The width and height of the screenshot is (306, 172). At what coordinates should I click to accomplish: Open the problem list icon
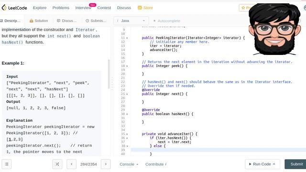7,164
